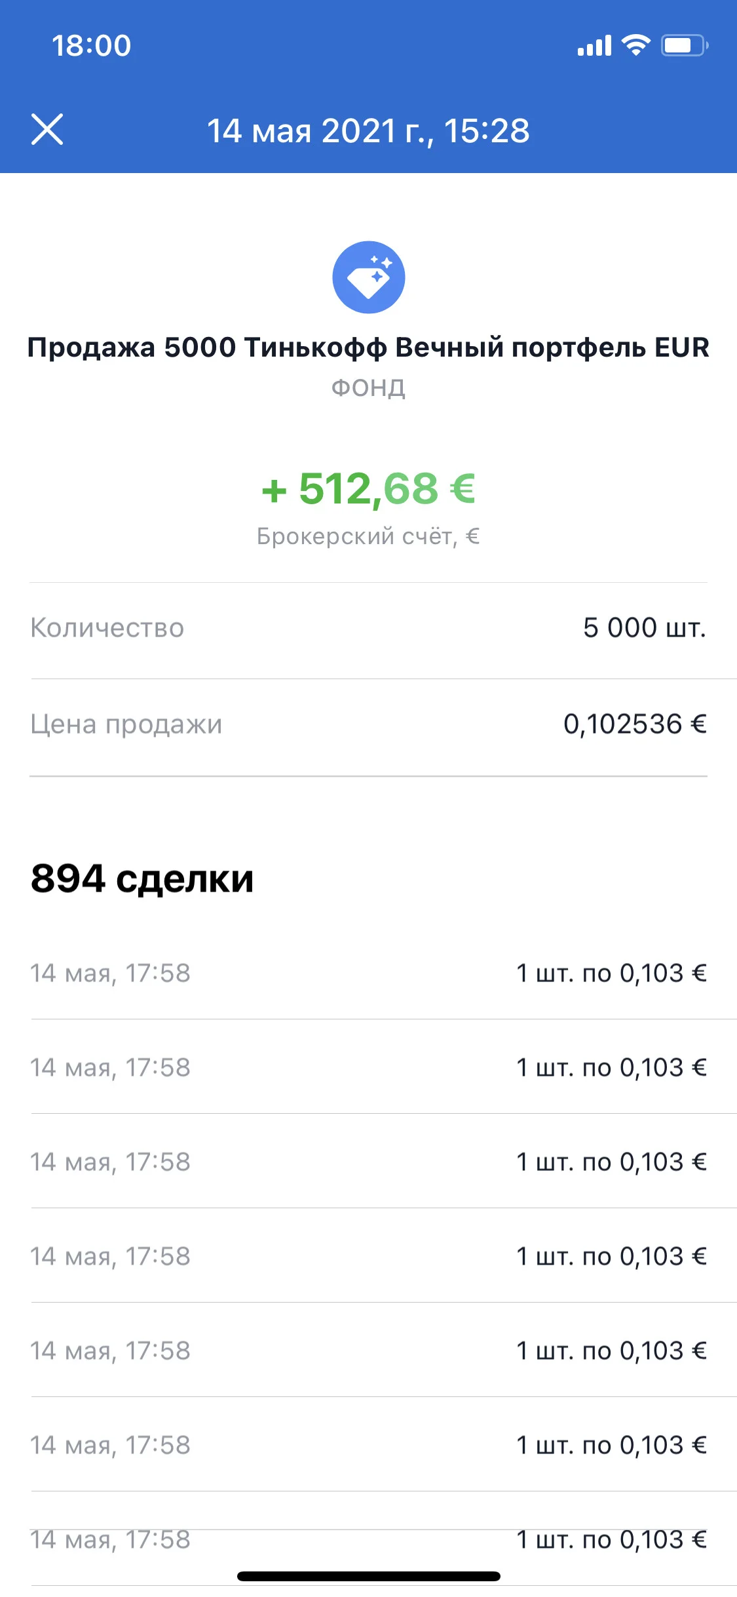Tap the first deal's 14 мая, 17:58 timestamp

click(110, 974)
